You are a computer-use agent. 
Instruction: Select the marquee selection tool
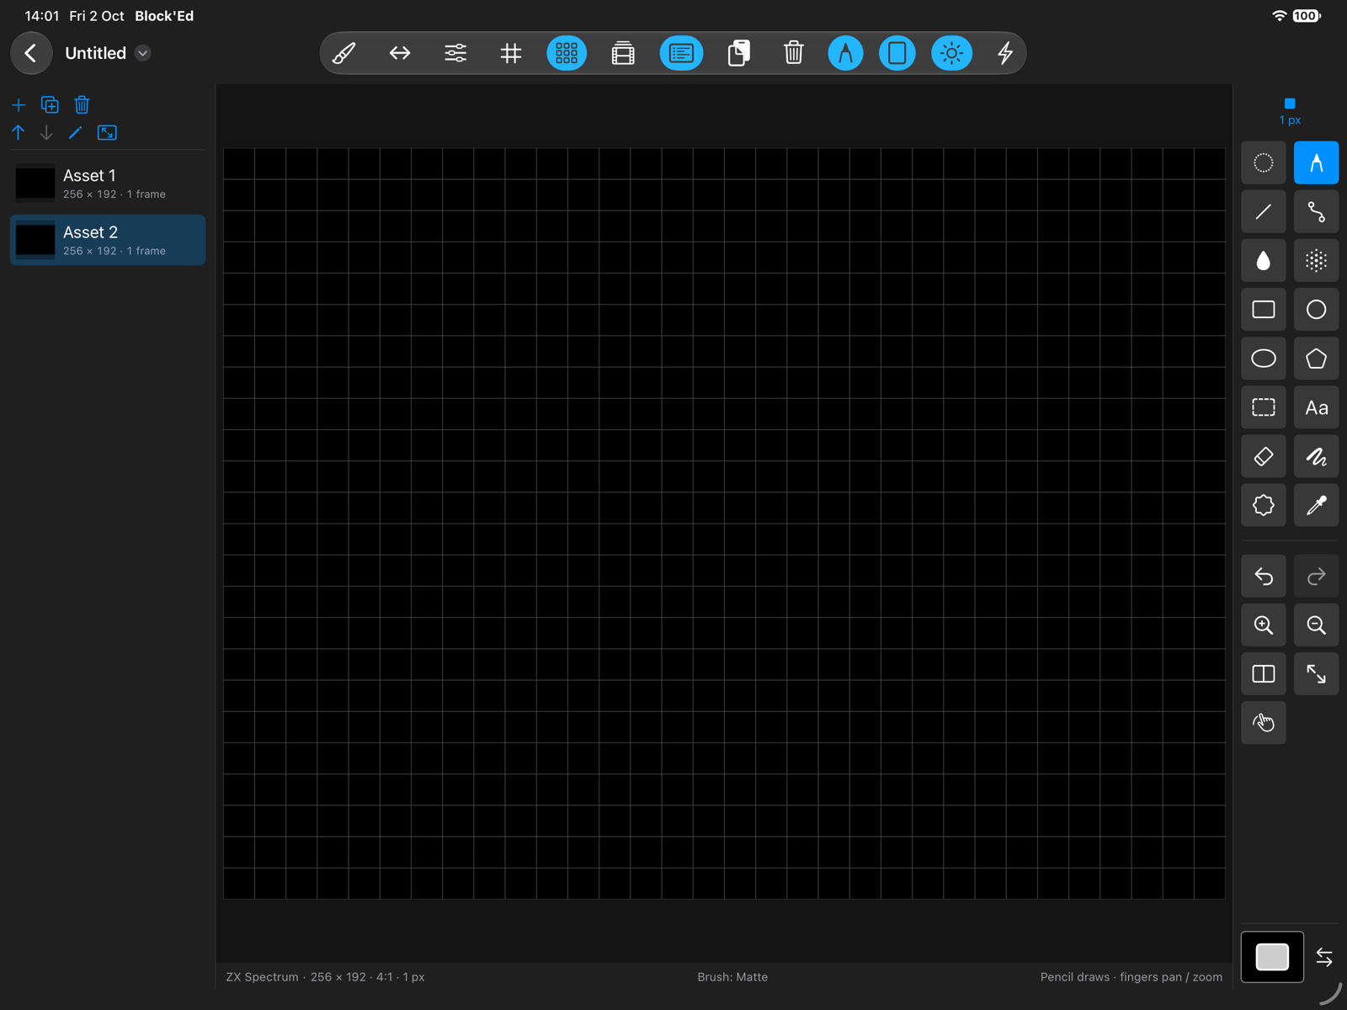[1264, 407]
